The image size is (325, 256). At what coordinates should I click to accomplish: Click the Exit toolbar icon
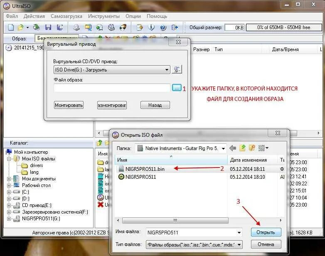(x=175, y=27)
